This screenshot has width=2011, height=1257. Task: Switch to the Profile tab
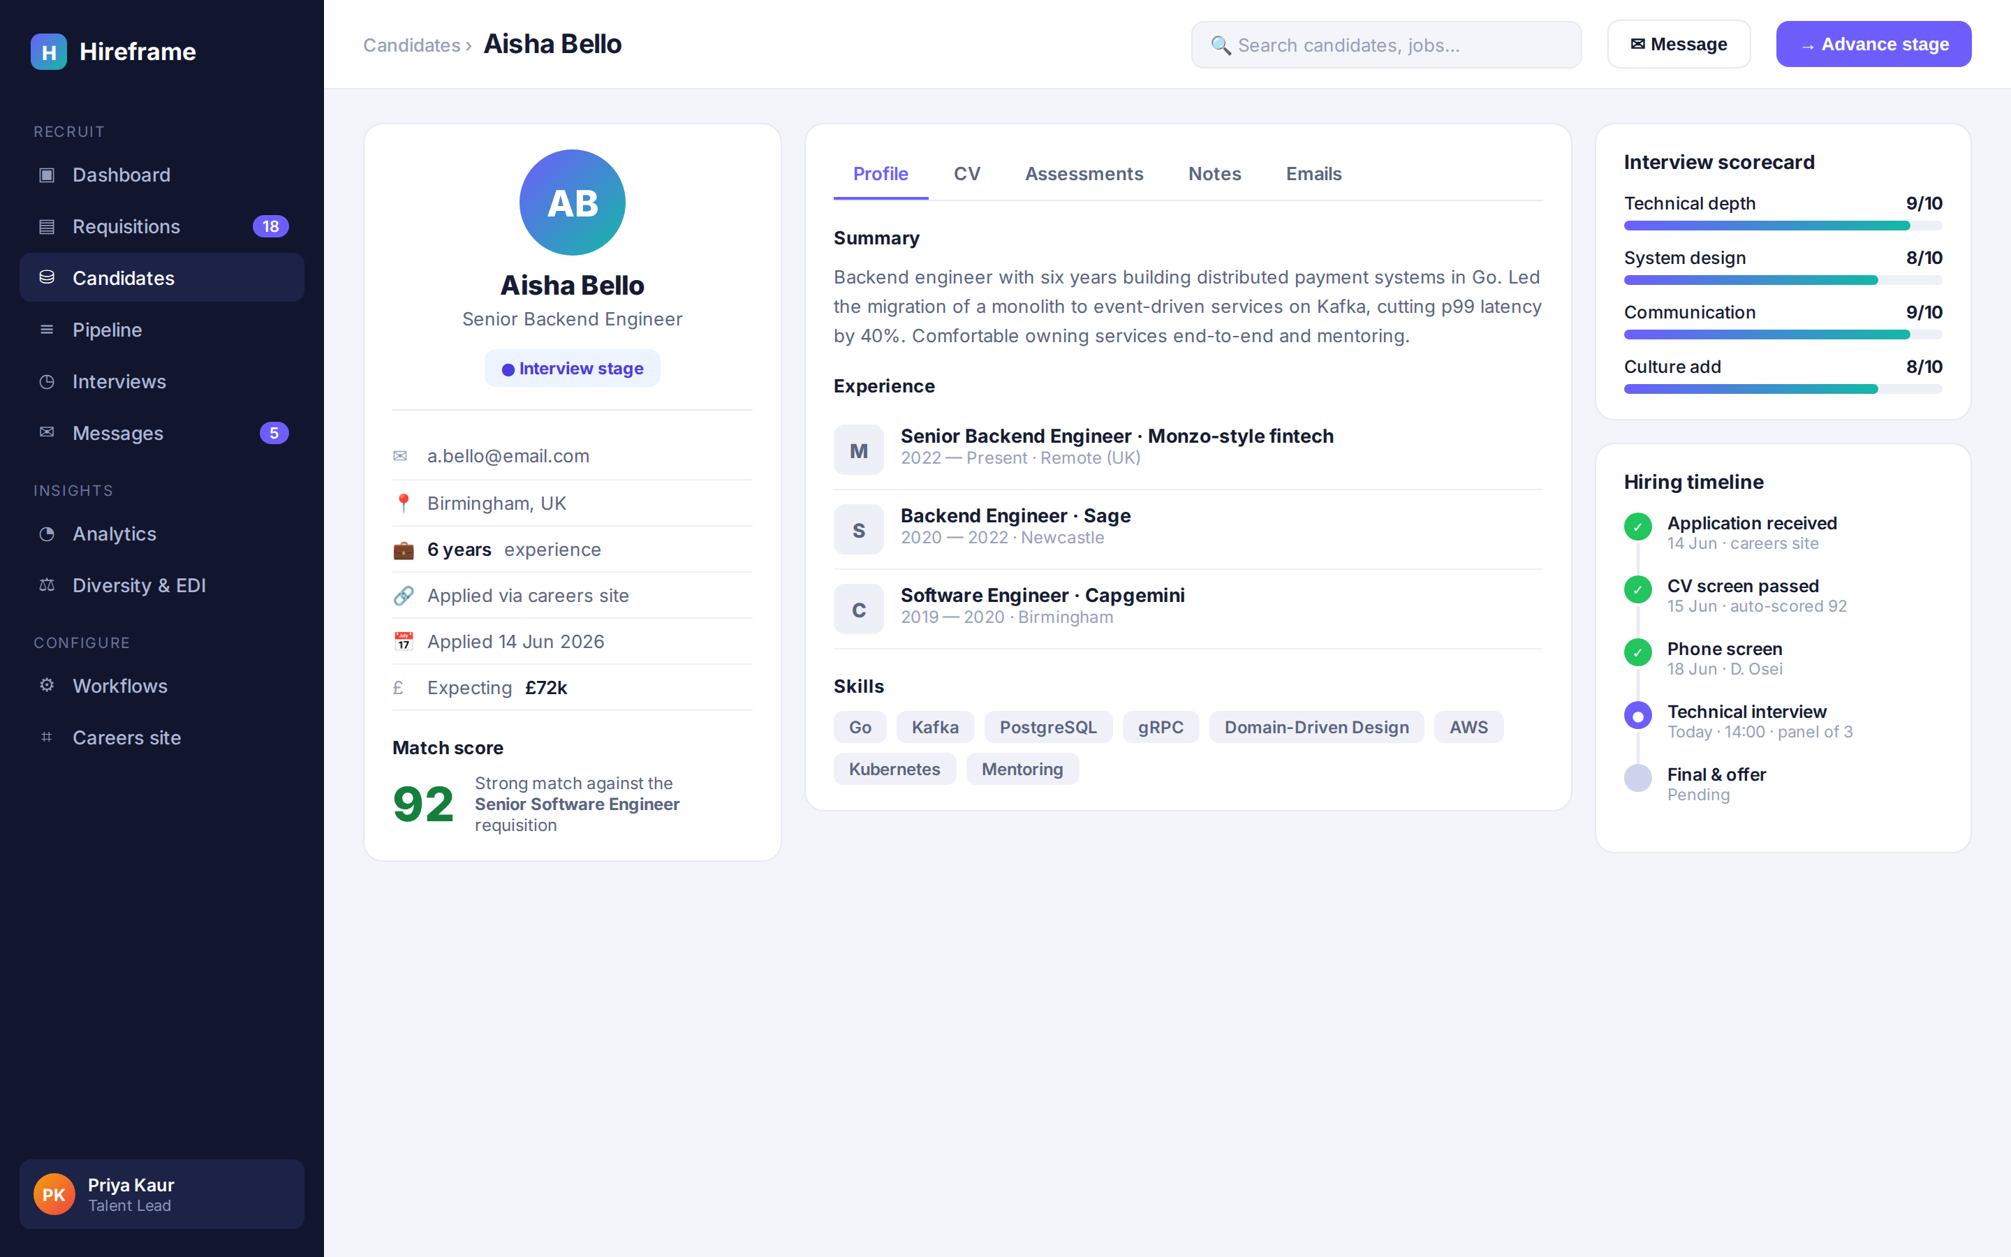(881, 174)
